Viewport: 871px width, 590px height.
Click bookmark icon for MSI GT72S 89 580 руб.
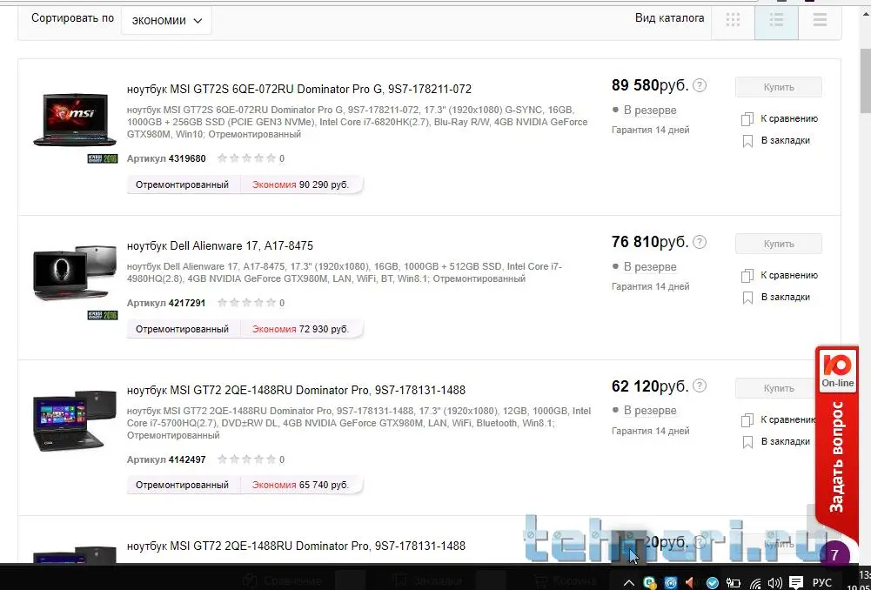click(747, 141)
